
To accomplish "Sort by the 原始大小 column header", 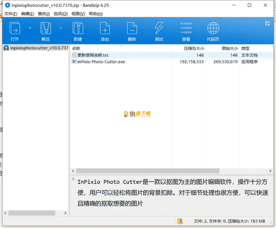I will [222, 48].
